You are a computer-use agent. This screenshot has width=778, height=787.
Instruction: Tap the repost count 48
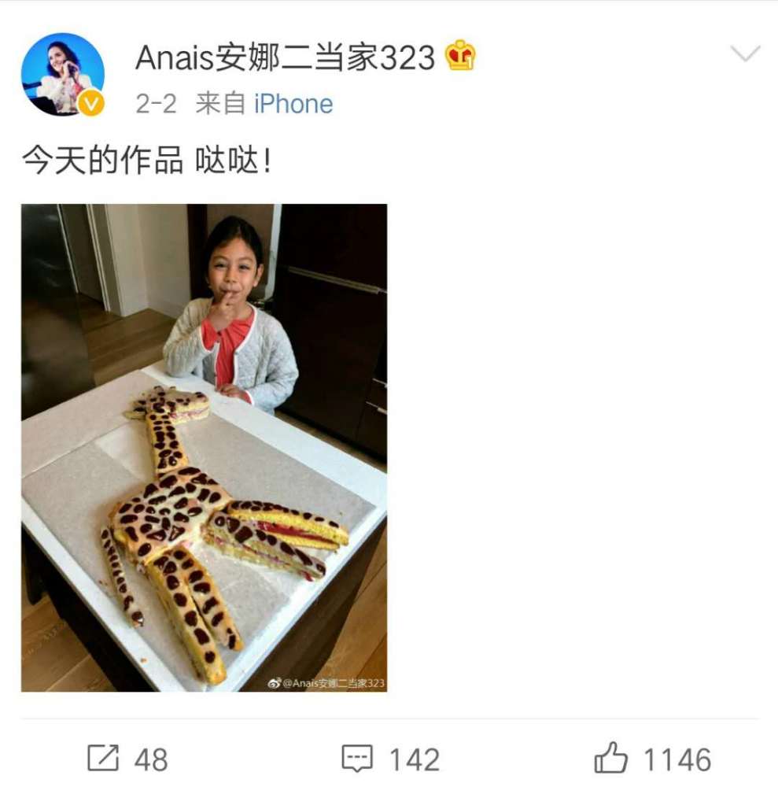coord(151,759)
